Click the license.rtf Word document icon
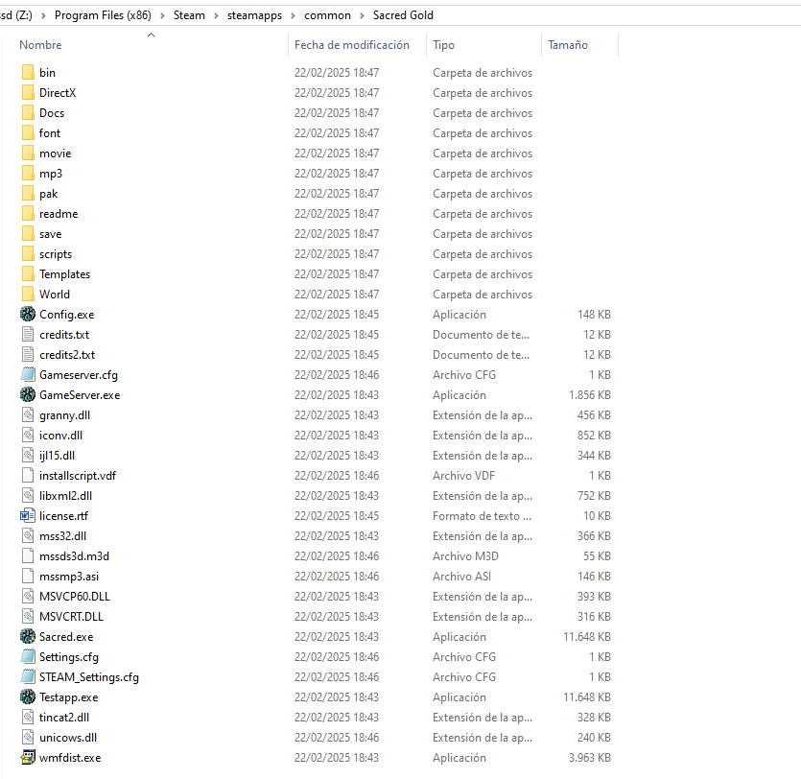Screen dimensions: 801x779 coord(28,516)
